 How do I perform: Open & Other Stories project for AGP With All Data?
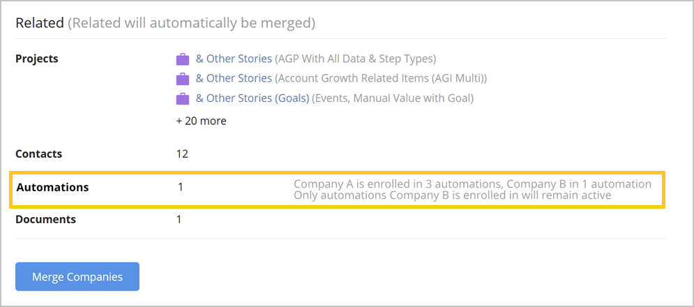coord(234,59)
